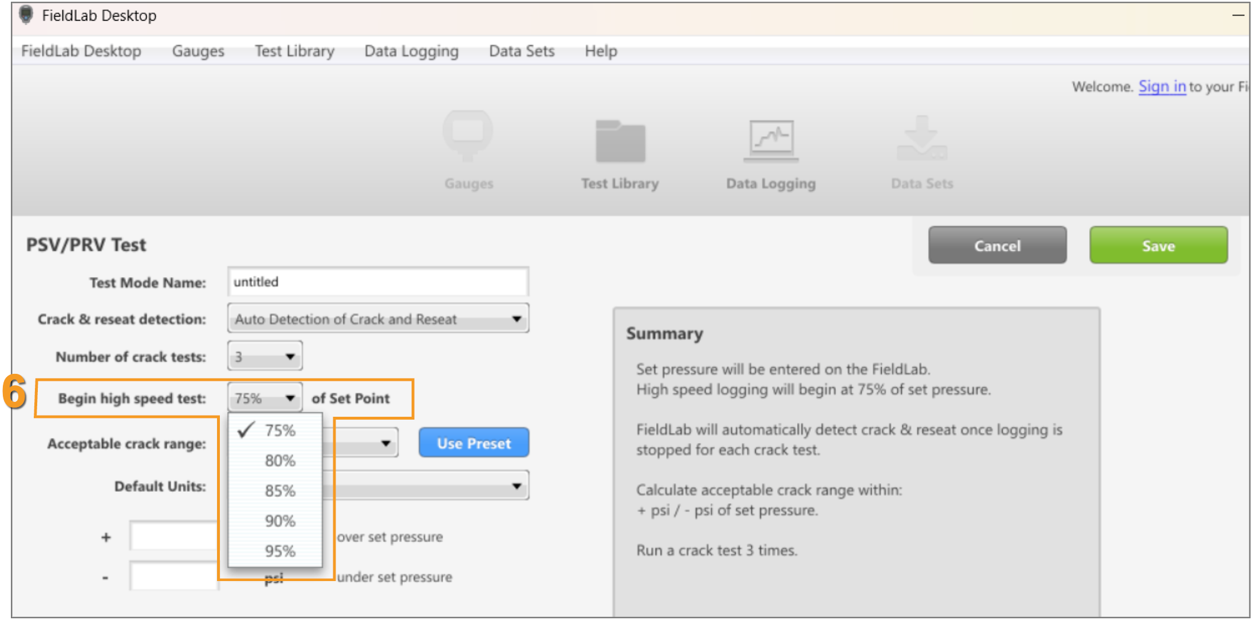Click the FieldLab app icon in title bar
The image size is (1254, 624).
point(26,15)
